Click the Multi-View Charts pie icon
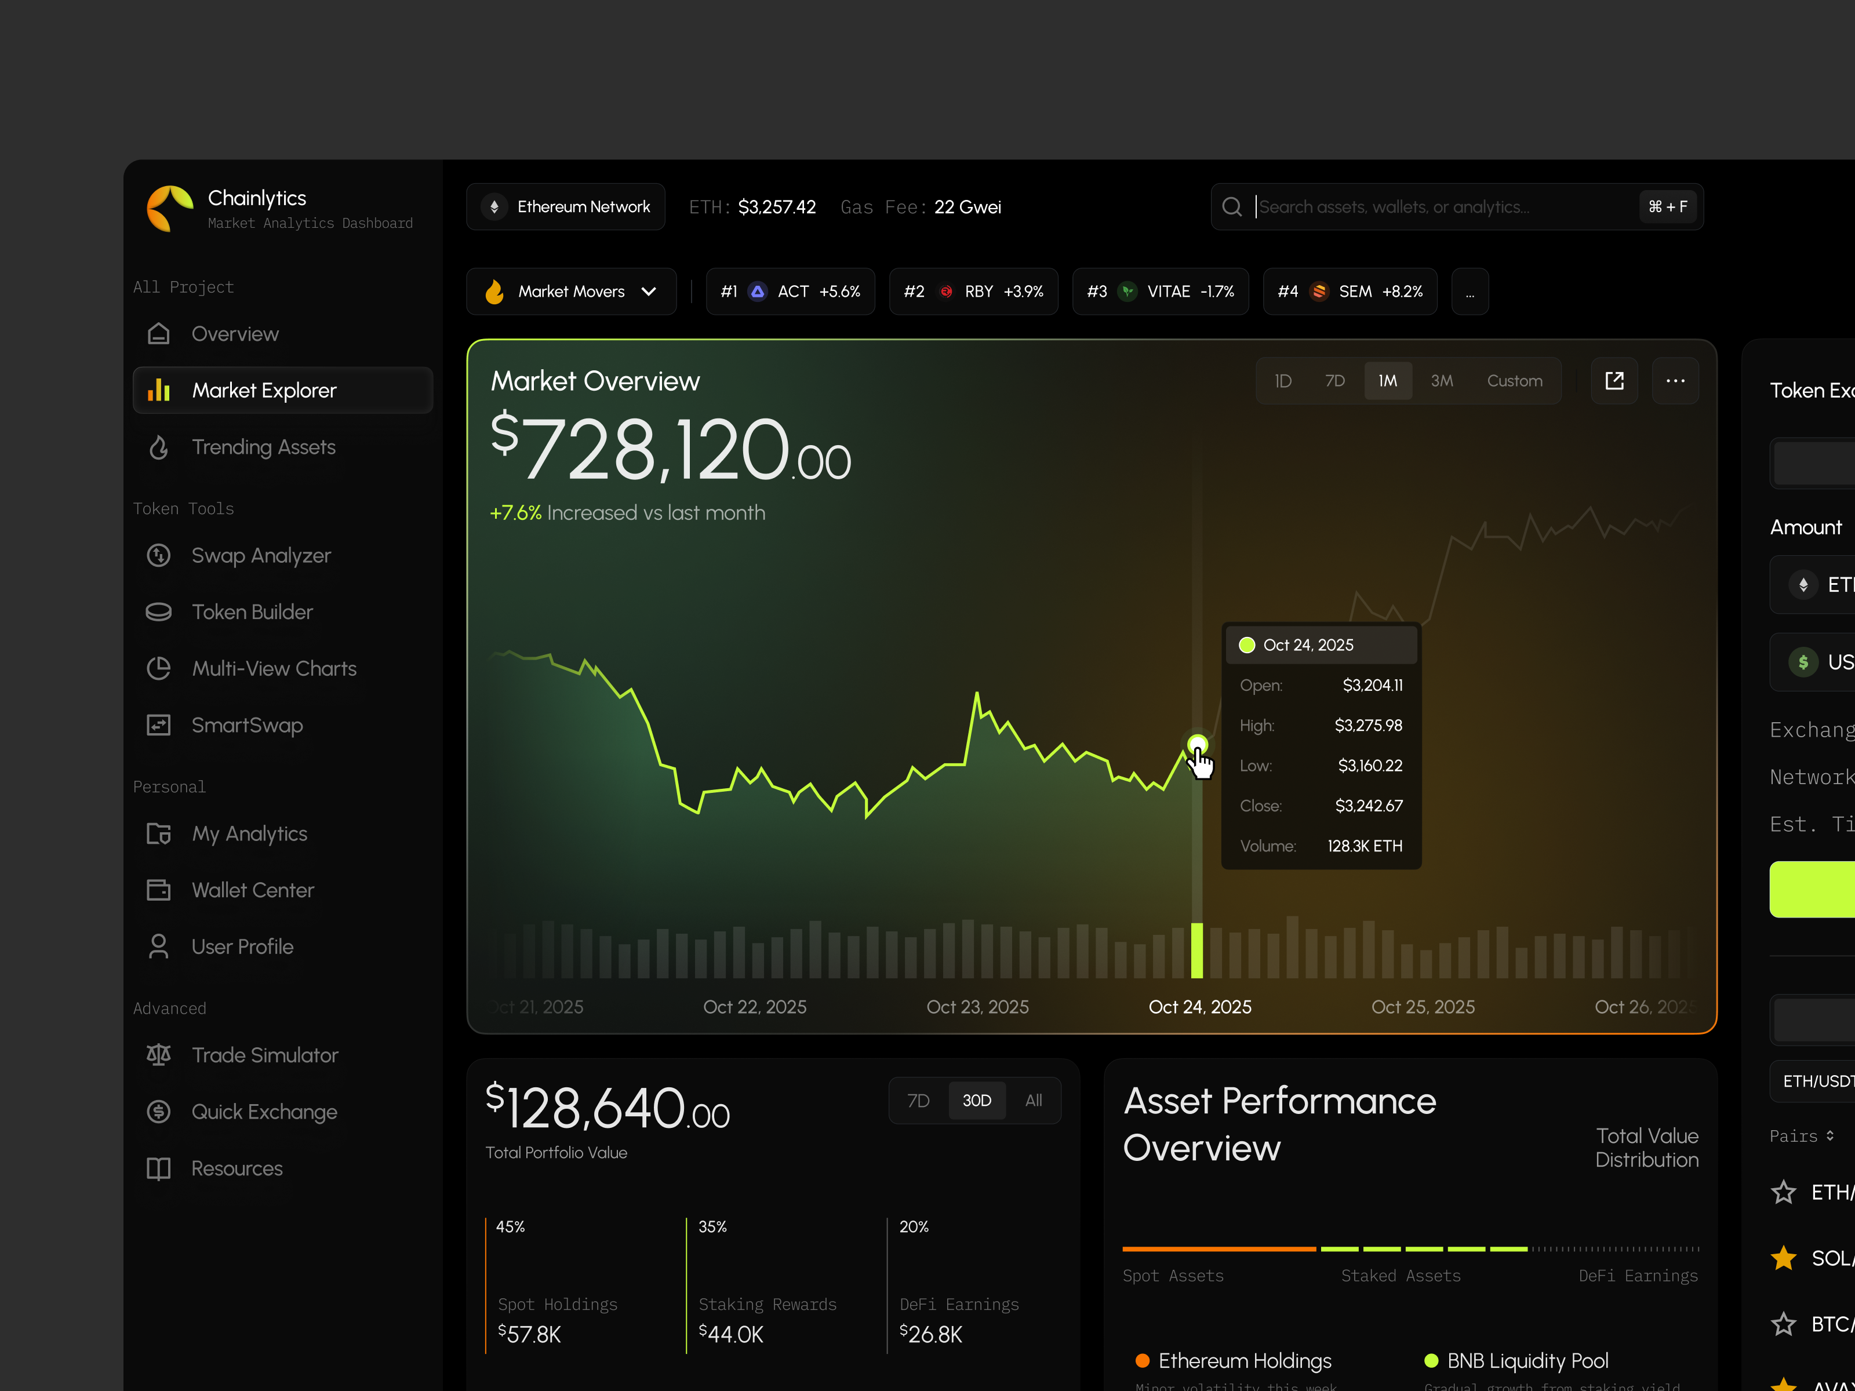This screenshot has width=1855, height=1391. tap(158, 668)
